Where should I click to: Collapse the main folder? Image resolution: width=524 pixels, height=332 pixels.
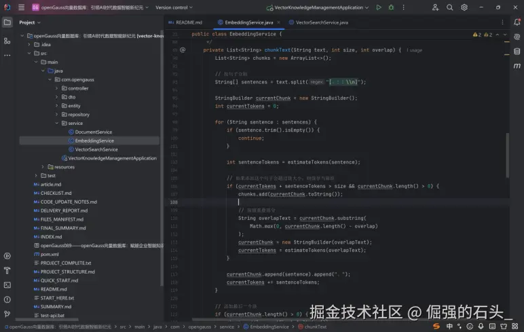click(x=36, y=62)
